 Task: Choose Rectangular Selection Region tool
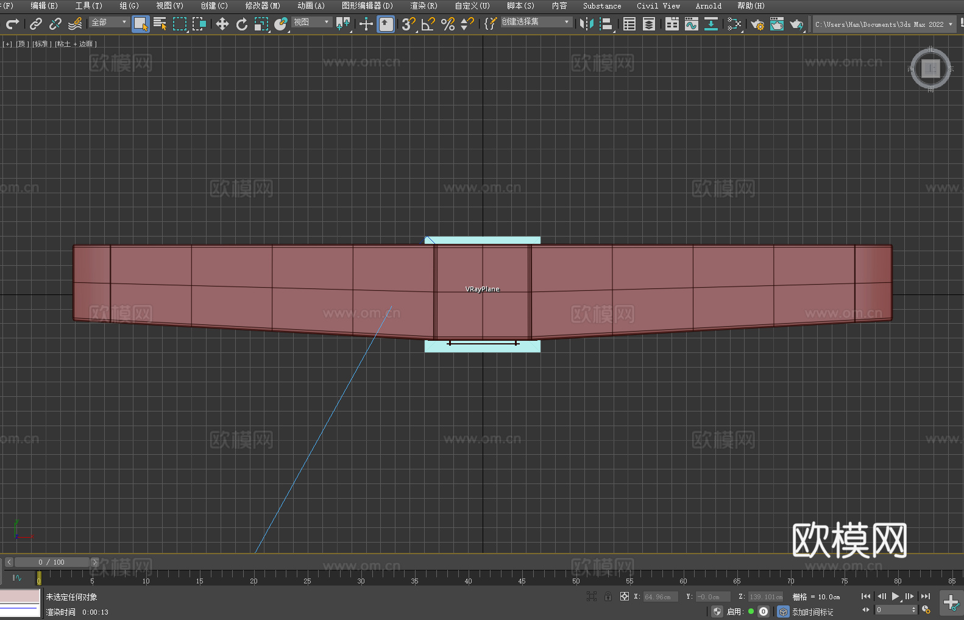180,24
